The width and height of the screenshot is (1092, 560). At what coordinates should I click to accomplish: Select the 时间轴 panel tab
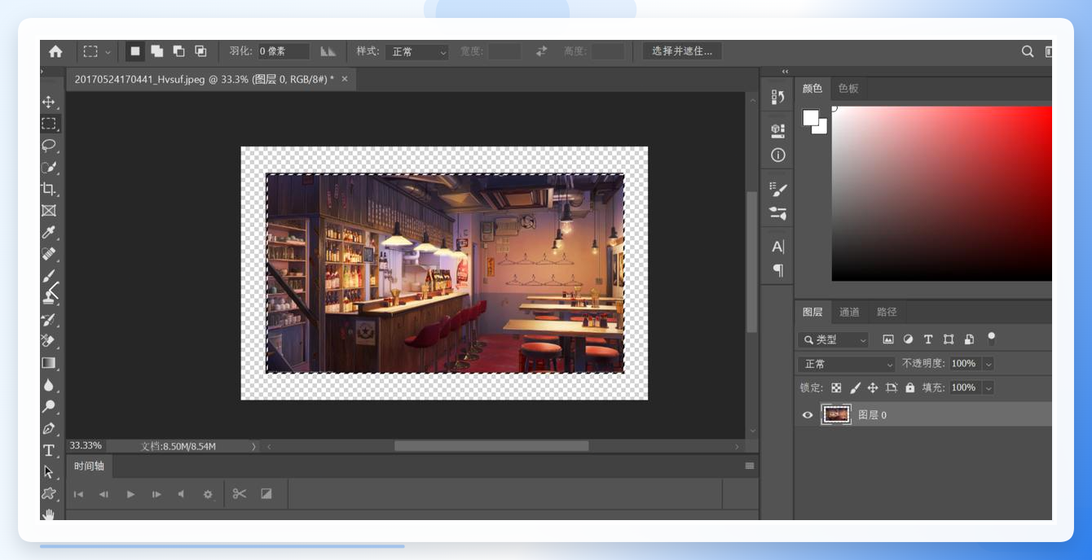point(90,466)
